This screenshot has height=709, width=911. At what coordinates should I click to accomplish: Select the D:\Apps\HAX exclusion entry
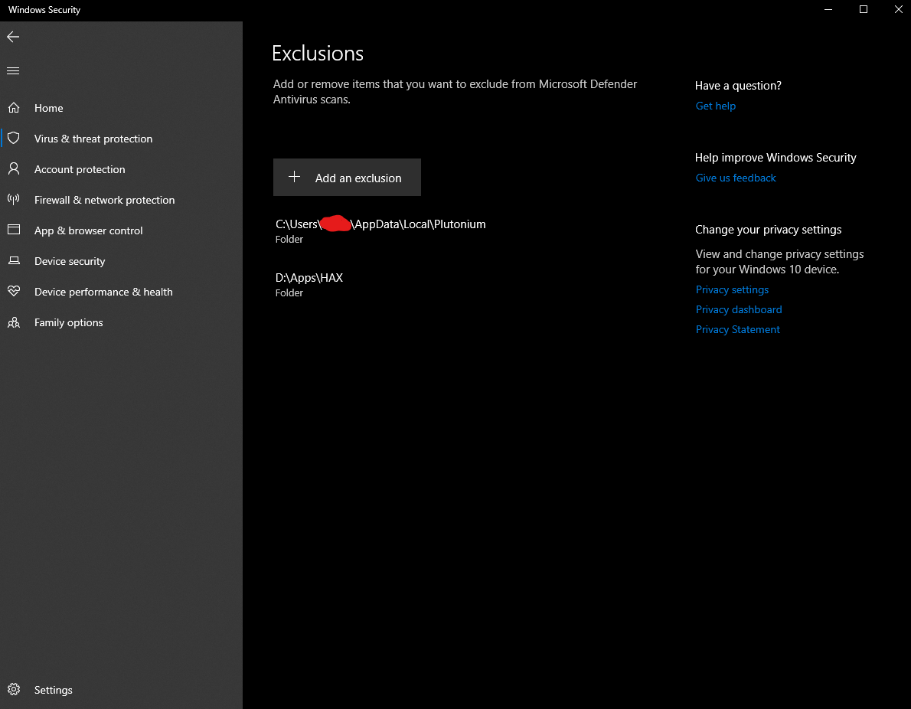309,284
